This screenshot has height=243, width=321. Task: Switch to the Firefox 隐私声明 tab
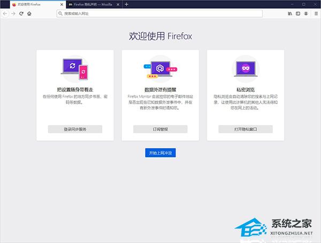[x=94, y=4]
